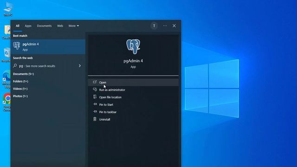The height and width of the screenshot is (167, 297).
Task: Select the Google Chrome desktop icon
Action: [6, 102]
